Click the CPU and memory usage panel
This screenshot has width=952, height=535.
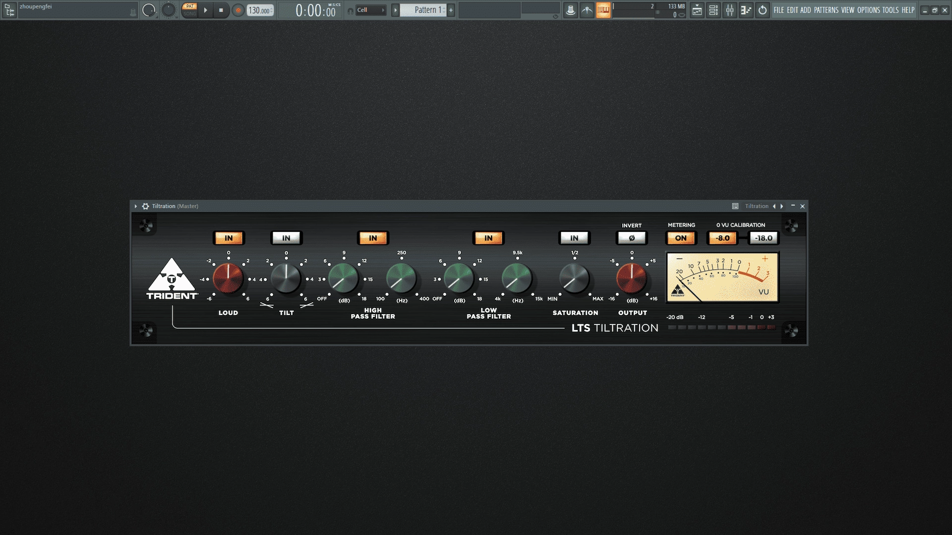pos(650,10)
